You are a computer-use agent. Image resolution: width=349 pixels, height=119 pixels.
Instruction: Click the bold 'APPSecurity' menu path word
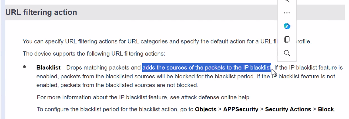(x=240, y=109)
